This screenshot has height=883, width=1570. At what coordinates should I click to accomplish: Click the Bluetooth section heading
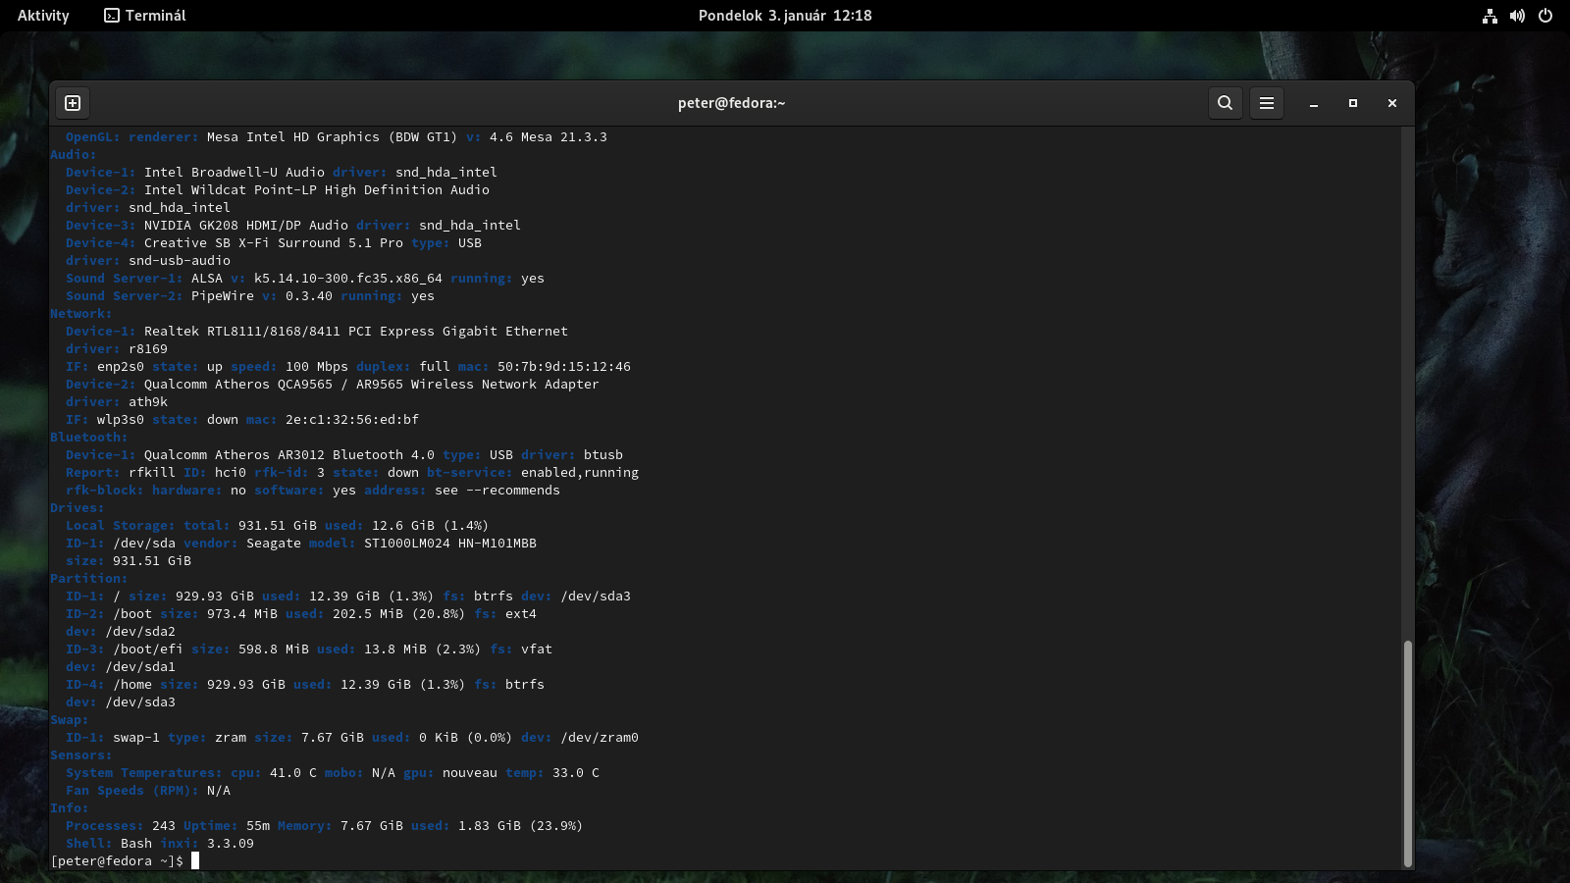coord(88,438)
